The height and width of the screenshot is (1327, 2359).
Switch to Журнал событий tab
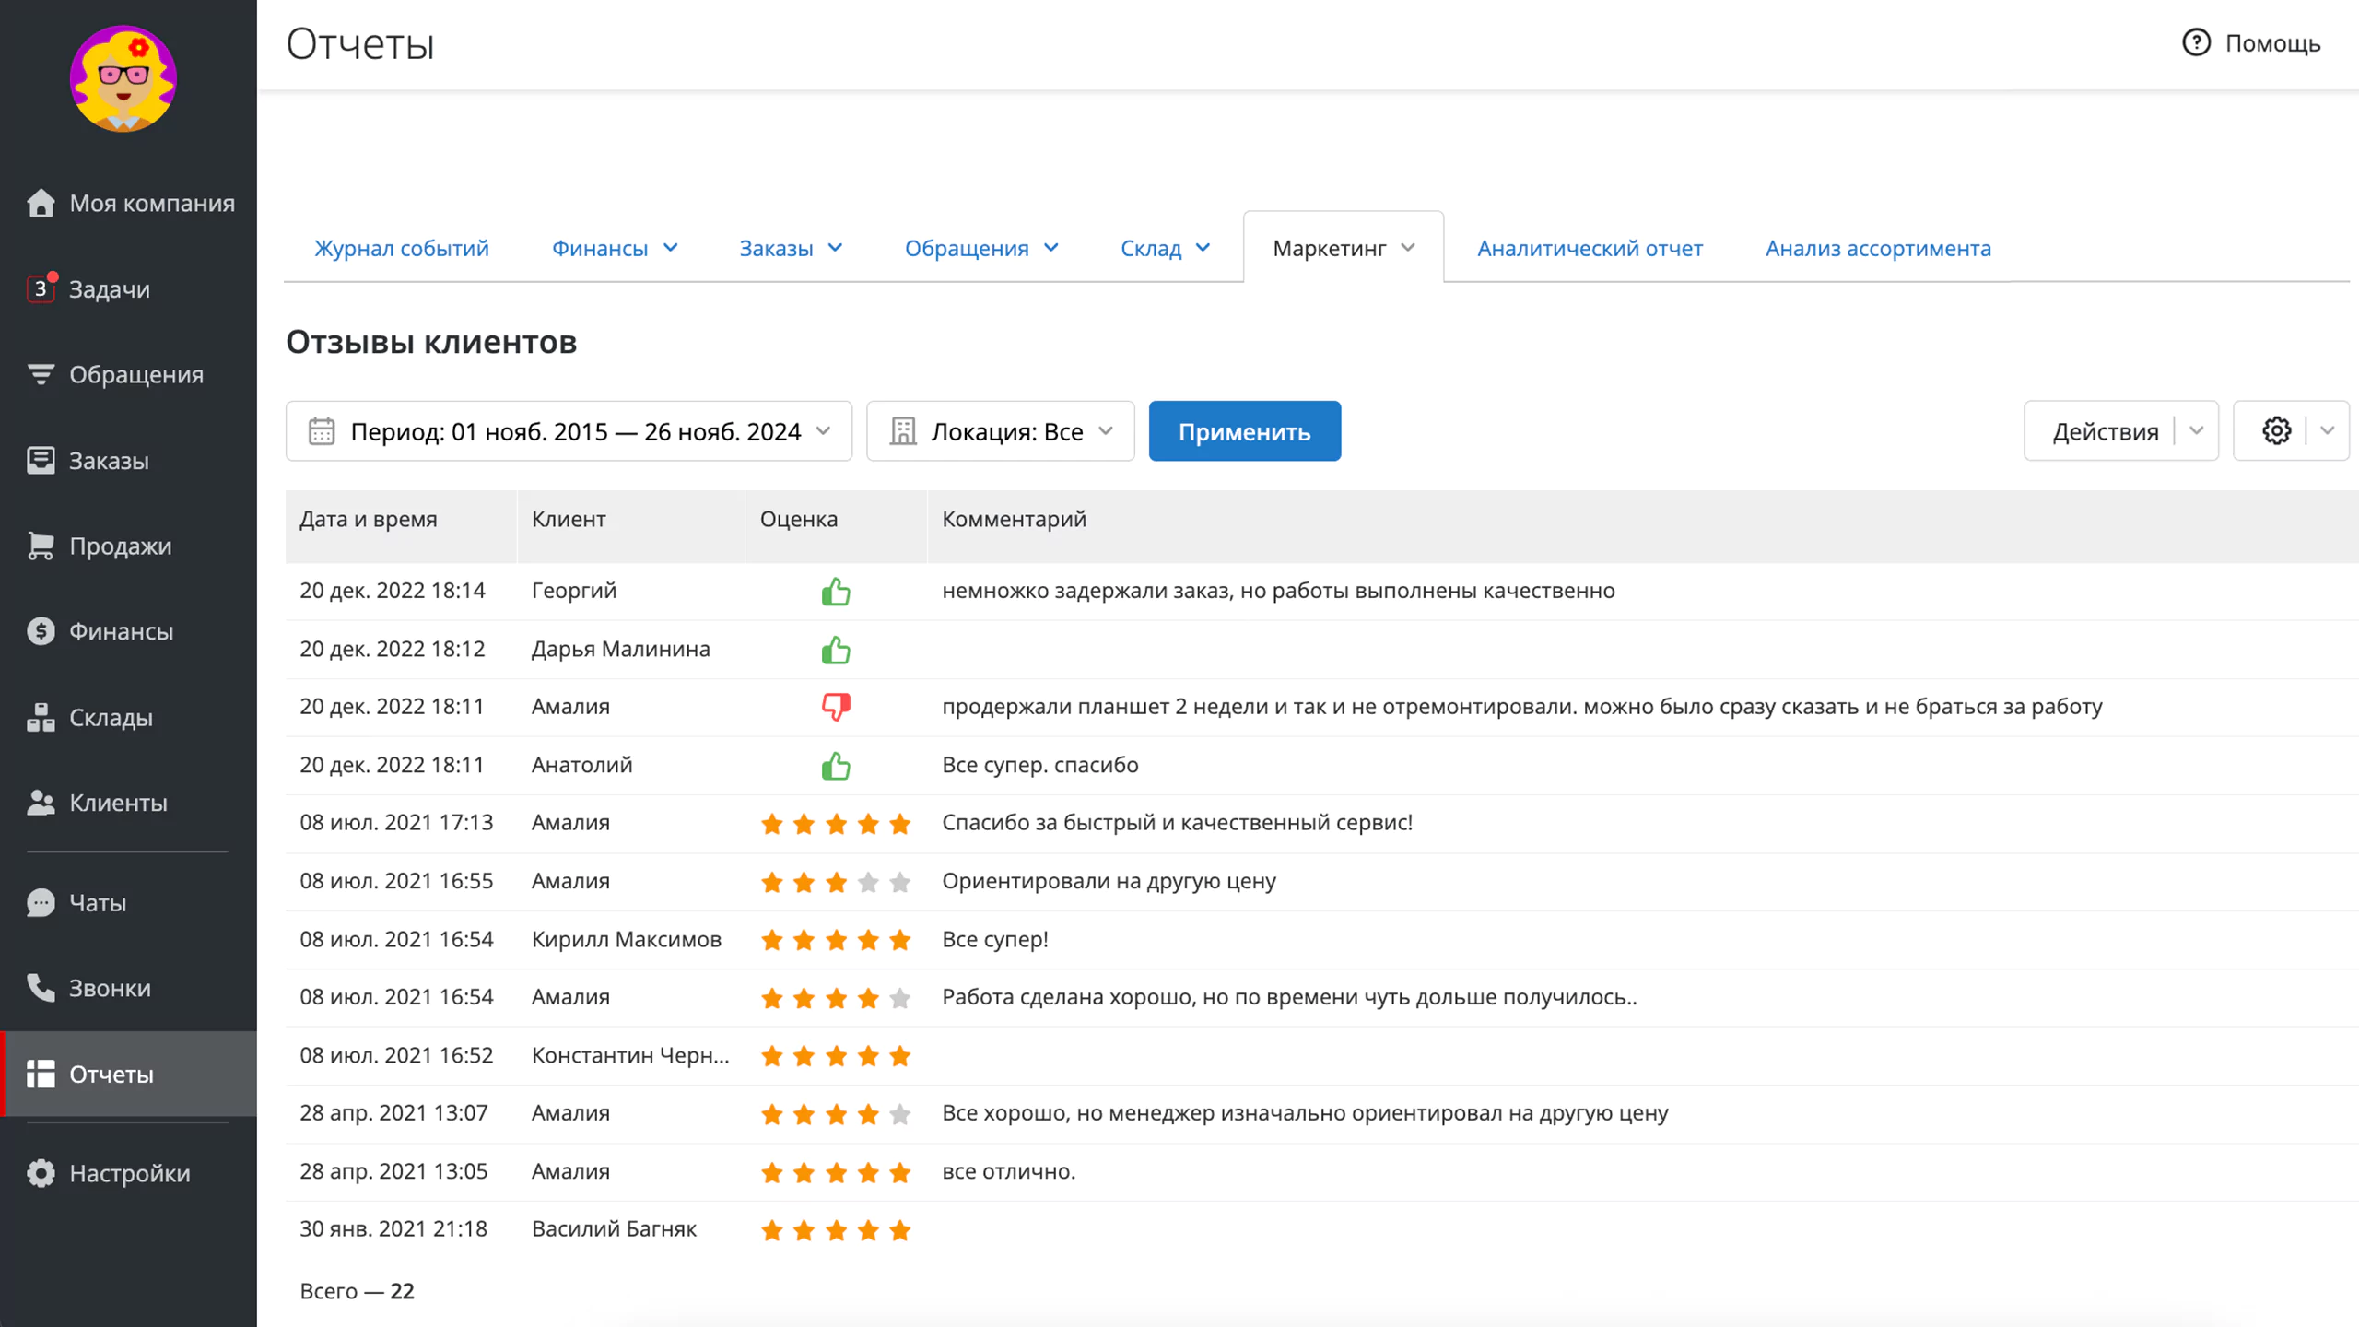pyautogui.click(x=401, y=248)
